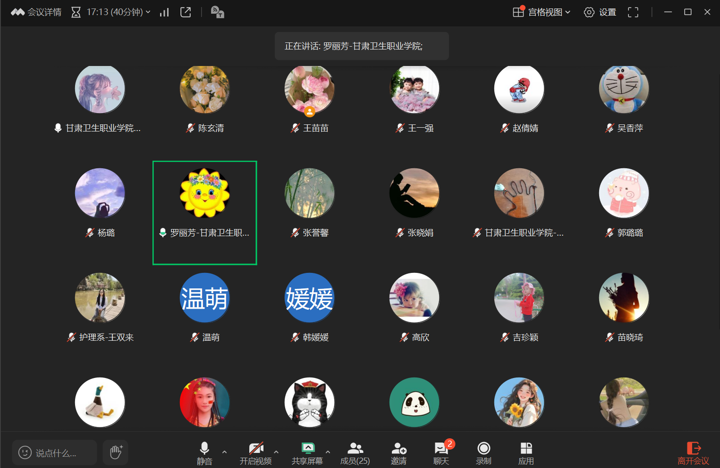Enter full screen mode
This screenshot has height=468, width=720.
pyautogui.click(x=633, y=12)
